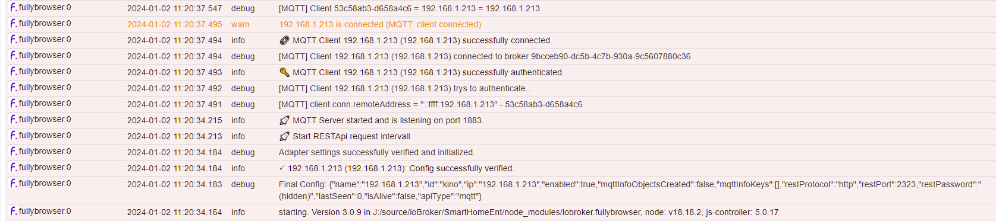Click the timestamp 11:20:34.215
Screen dimensions: 996x221
[x=175, y=120]
